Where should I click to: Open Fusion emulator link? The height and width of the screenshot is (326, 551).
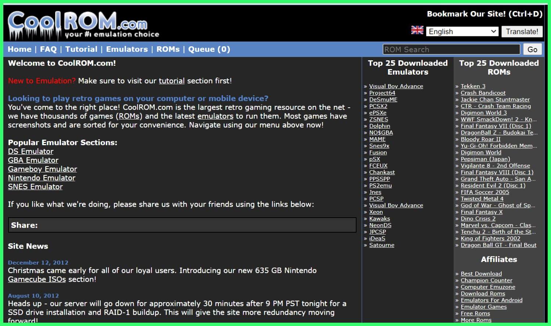pyautogui.click(x=378, y=153)
